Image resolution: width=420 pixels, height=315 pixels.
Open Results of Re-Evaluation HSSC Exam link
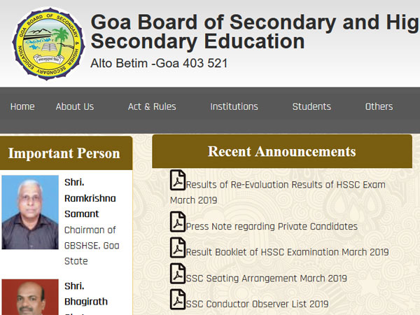click(286, 185)
